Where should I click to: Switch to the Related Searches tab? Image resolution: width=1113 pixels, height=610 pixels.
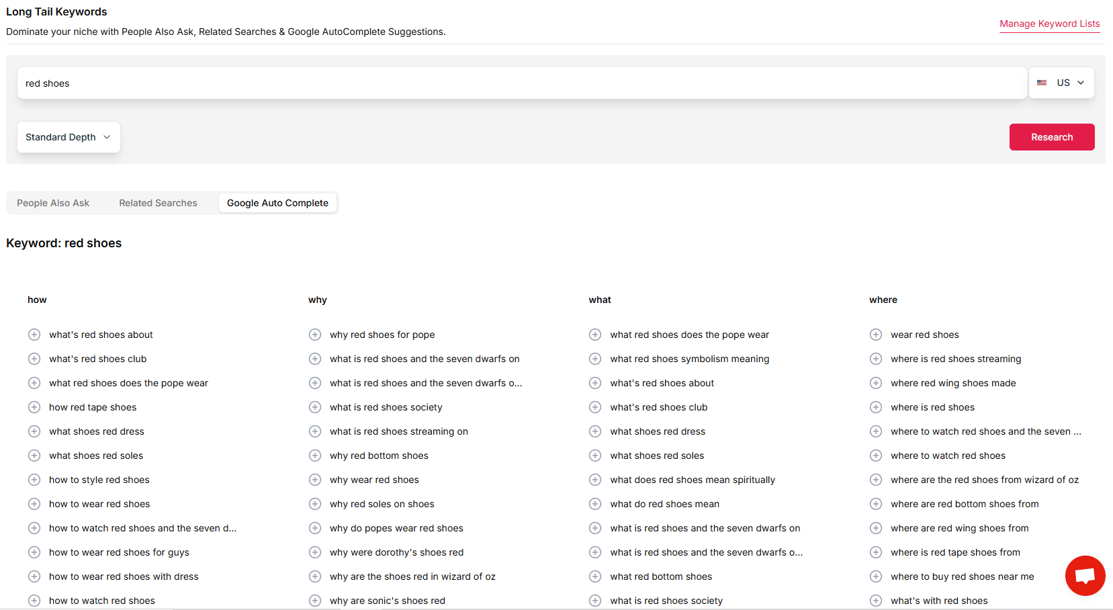(159, 203)
